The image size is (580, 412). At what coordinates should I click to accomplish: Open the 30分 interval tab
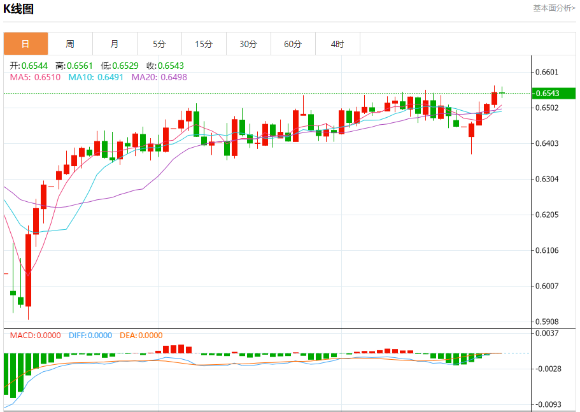(248, 44)
